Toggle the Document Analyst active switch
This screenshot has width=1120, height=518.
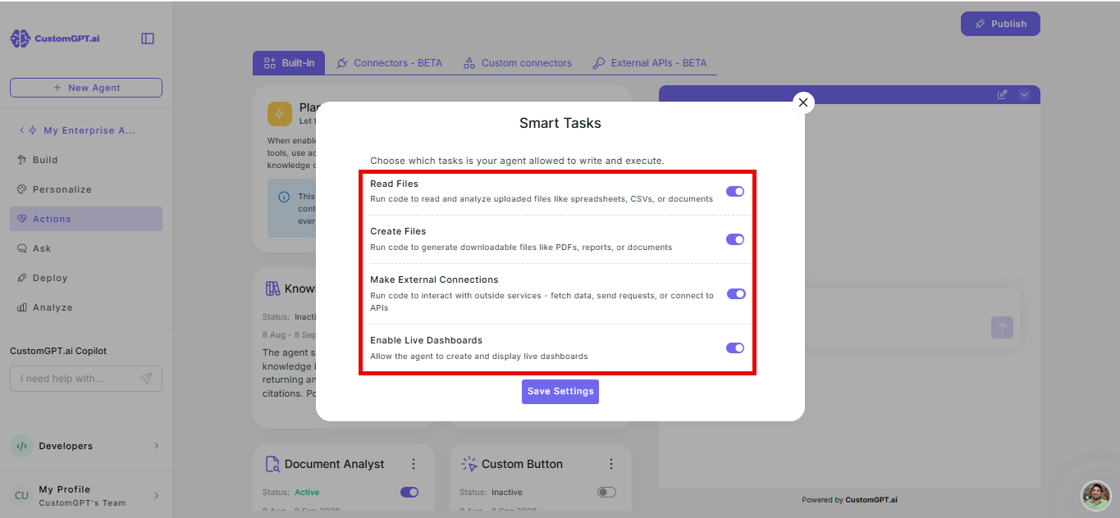point(409,493)
